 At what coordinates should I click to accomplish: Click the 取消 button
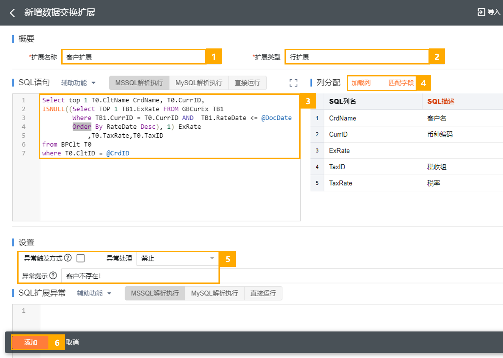(72, 342)
